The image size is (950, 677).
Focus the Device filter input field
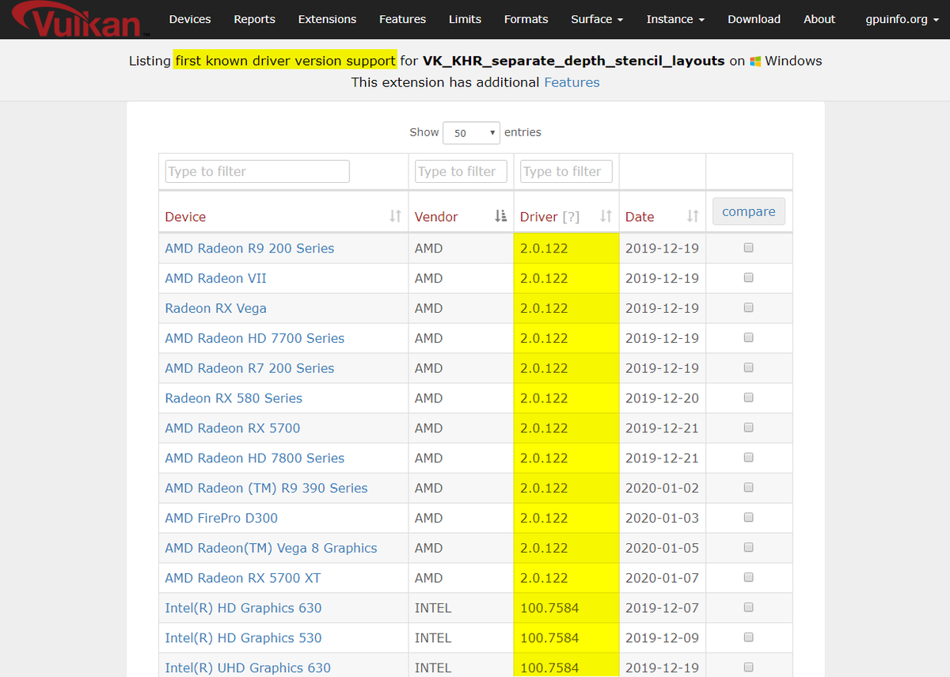coord(257,171)
